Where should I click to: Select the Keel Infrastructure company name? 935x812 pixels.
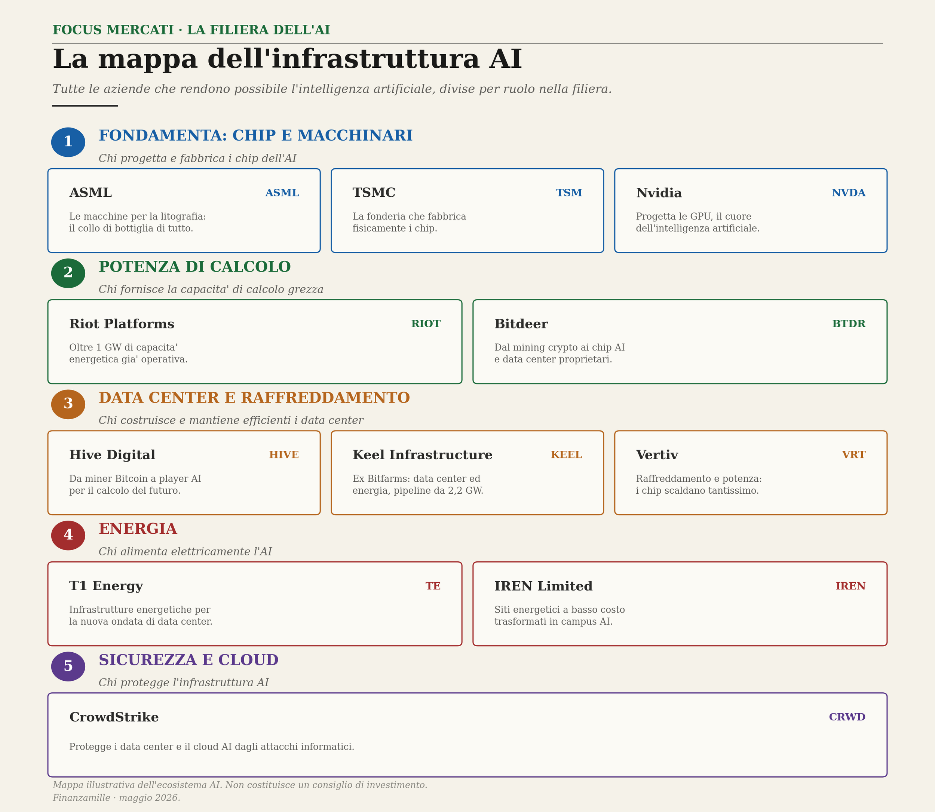(422, 455)
